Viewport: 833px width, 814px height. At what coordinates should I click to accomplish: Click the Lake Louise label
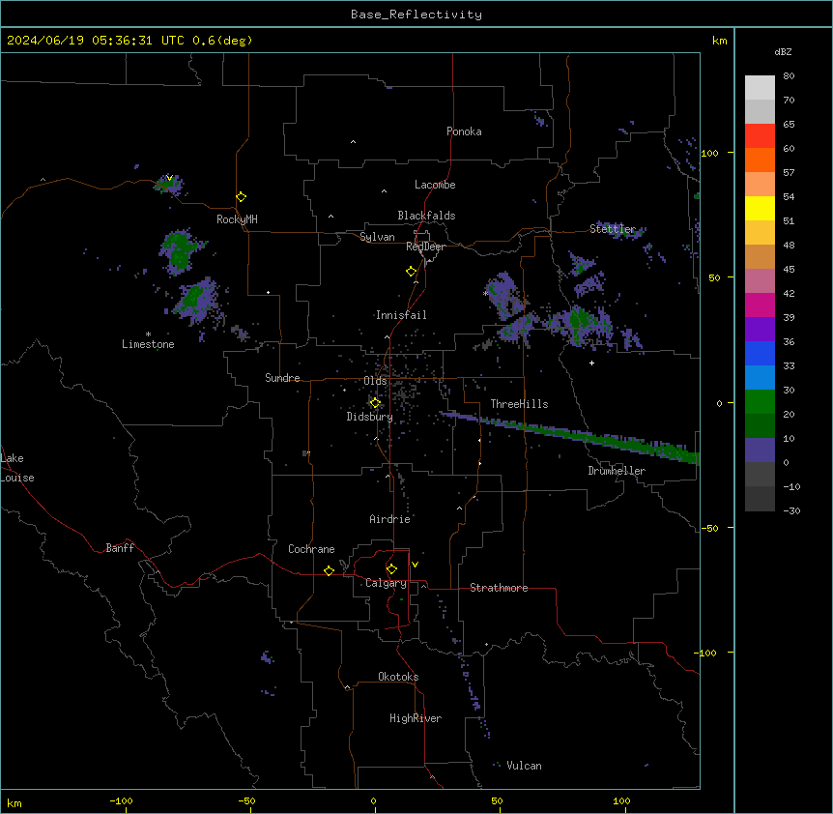17,468
